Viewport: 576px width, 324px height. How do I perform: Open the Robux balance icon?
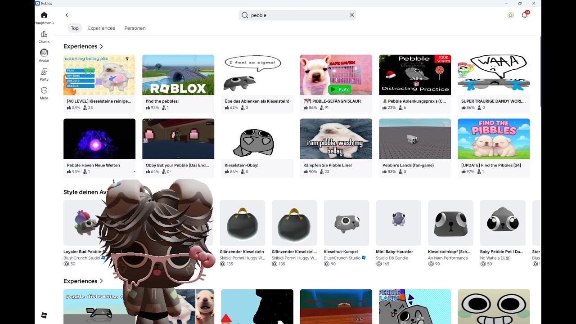click(510, 15)
